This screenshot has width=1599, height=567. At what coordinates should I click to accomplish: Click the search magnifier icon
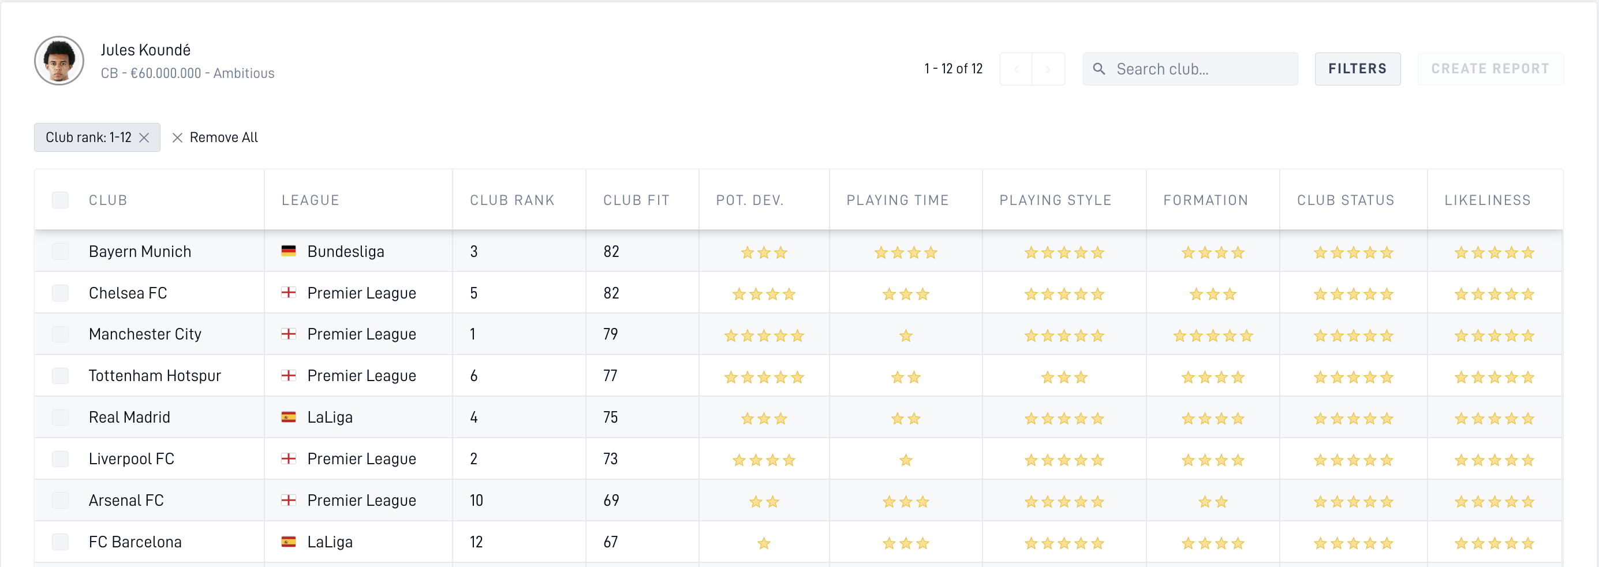(1099, 69)
